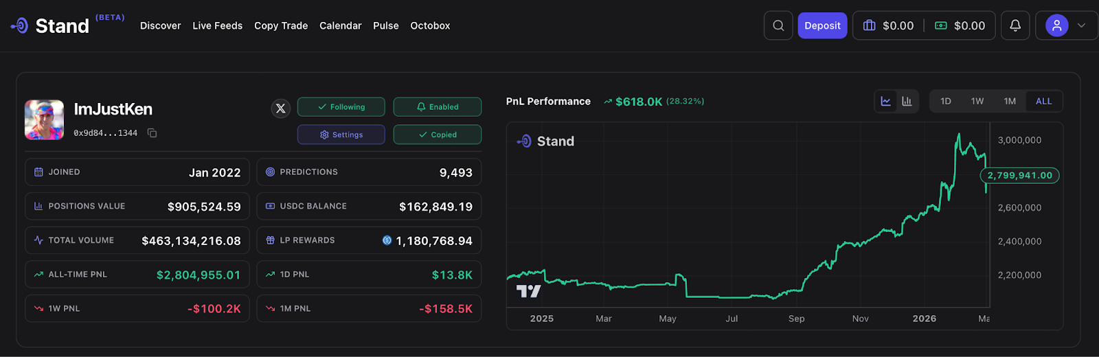Screen dimensions: 1099x357
Task: Click the 3,000,000 axis label
Action: [1019, 140]
